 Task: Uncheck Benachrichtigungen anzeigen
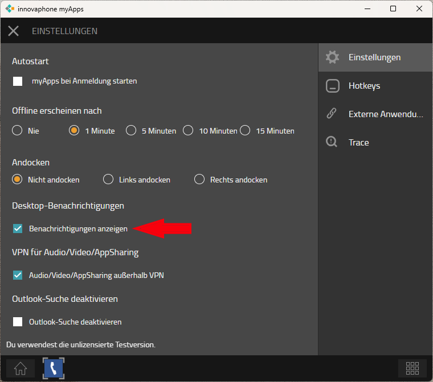[18, 229]
